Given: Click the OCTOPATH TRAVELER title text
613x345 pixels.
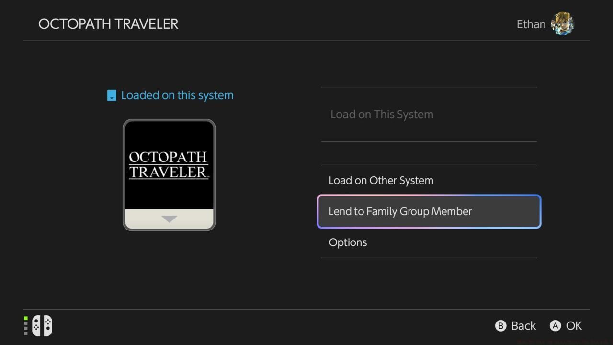Looking at the screenshot, I should (108, 24).
